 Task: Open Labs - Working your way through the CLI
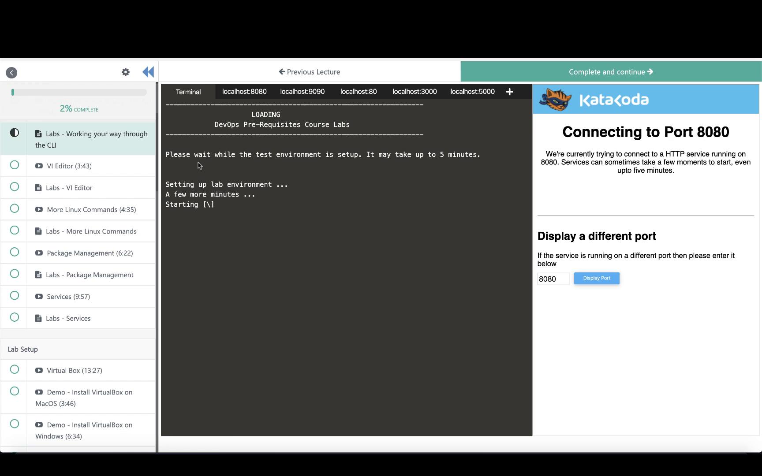[78, 139]
